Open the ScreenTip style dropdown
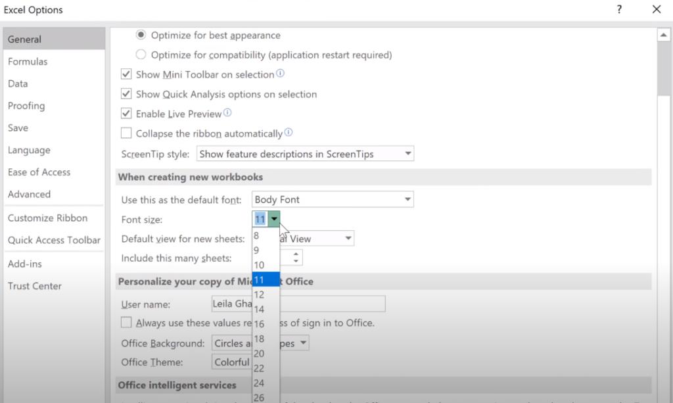The width and height of the screenshot is (673, 403). pyautogui.click(x=305, y=154)
